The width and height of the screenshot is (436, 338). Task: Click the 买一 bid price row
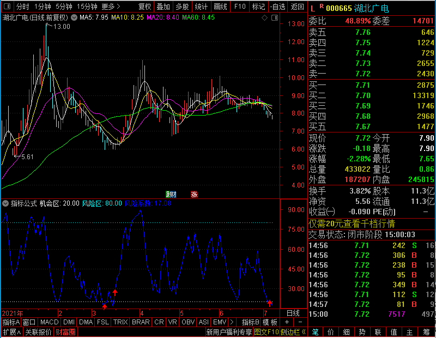(x=372, y=85)
